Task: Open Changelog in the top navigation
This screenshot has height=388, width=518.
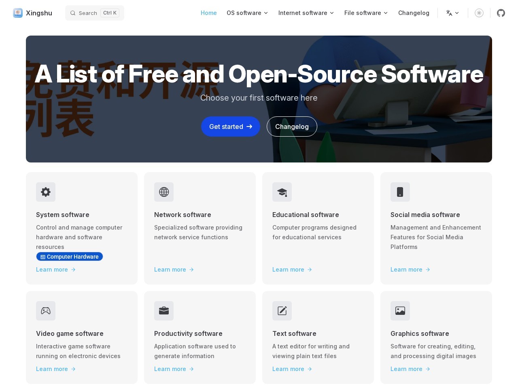Action: point(414,13)
